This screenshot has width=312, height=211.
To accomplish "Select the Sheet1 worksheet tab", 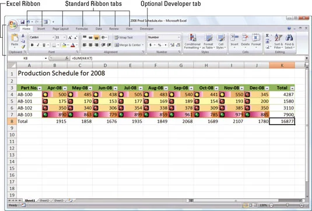I will [30, 201].
